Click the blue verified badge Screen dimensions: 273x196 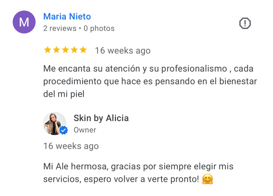[x=63, y=130]
